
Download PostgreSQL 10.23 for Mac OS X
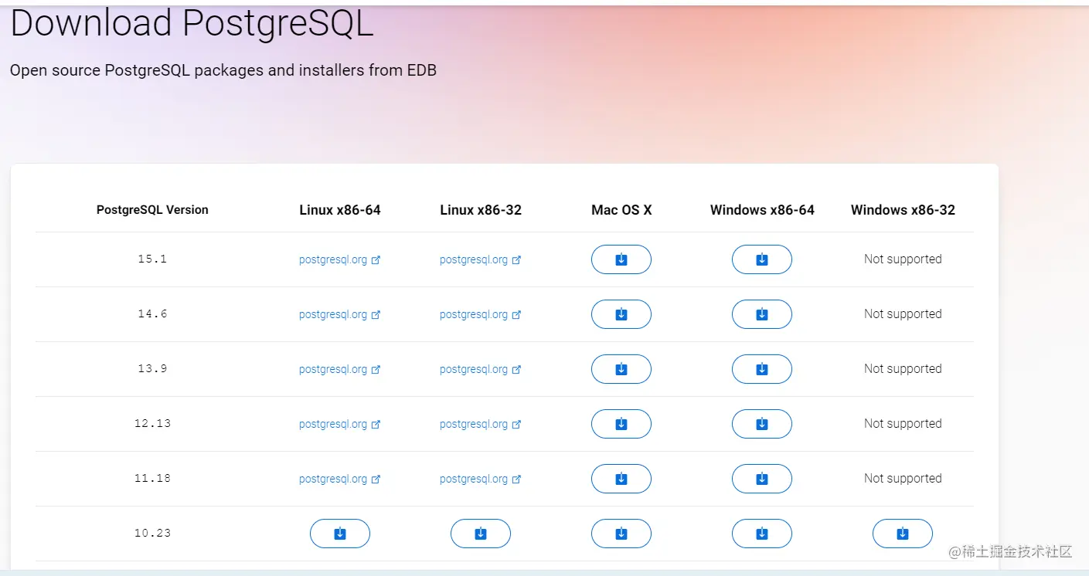point(621,534)
